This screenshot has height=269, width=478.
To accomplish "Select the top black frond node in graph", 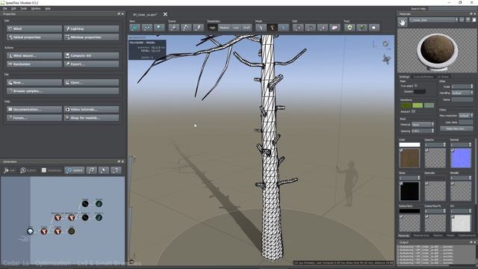I will click(85, 204).
